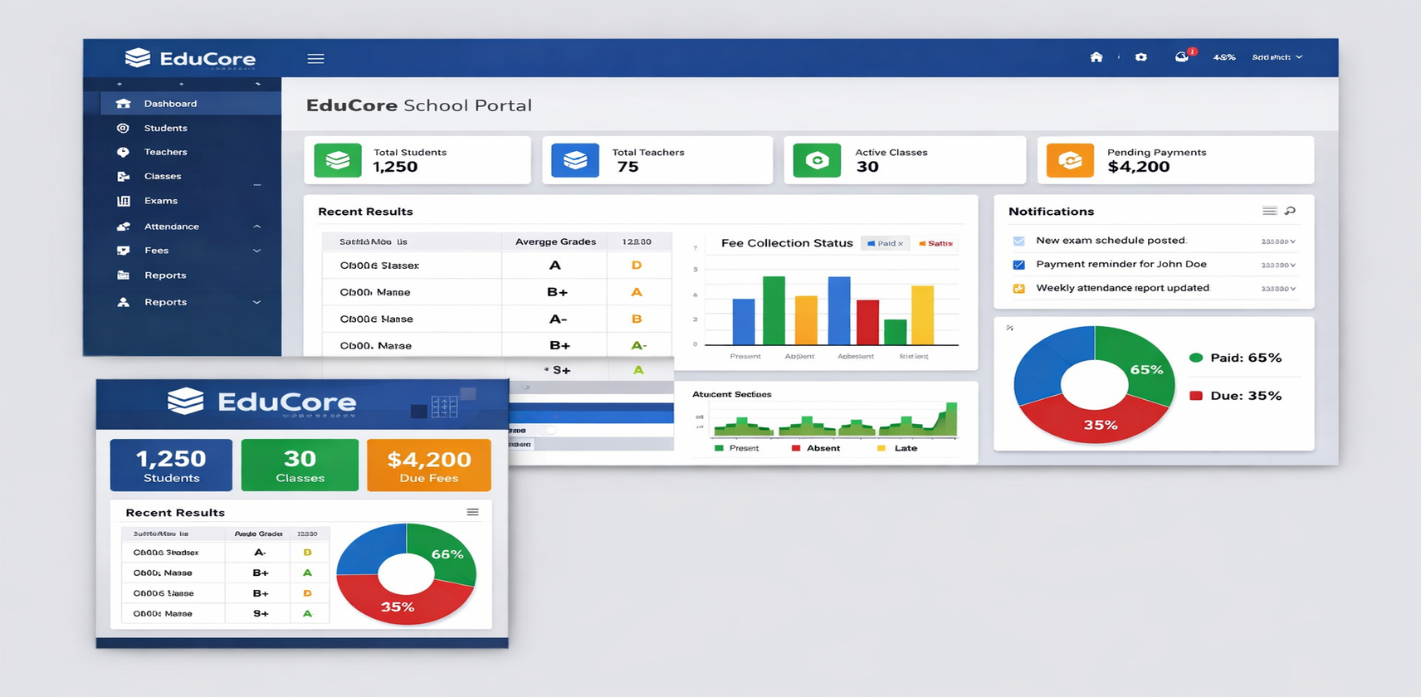This screenshot has height=697, width=1421.
Task: Click the green Active Classes icon
Action: 817,160
